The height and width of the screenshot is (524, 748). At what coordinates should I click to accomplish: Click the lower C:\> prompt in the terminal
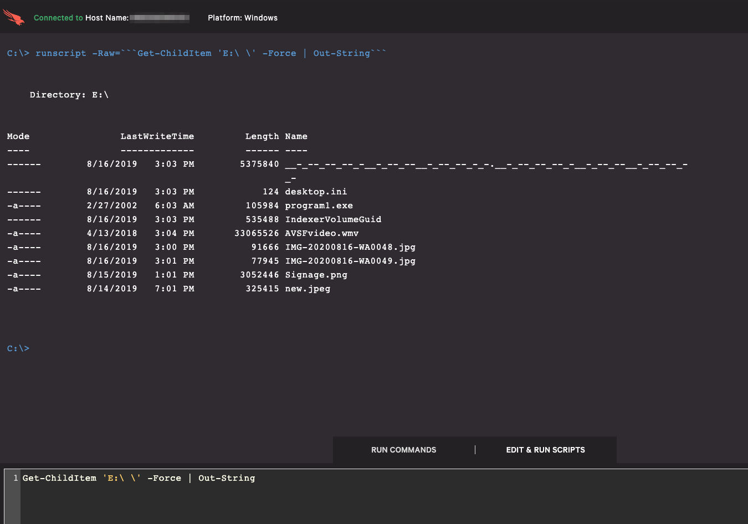[18, 348]
